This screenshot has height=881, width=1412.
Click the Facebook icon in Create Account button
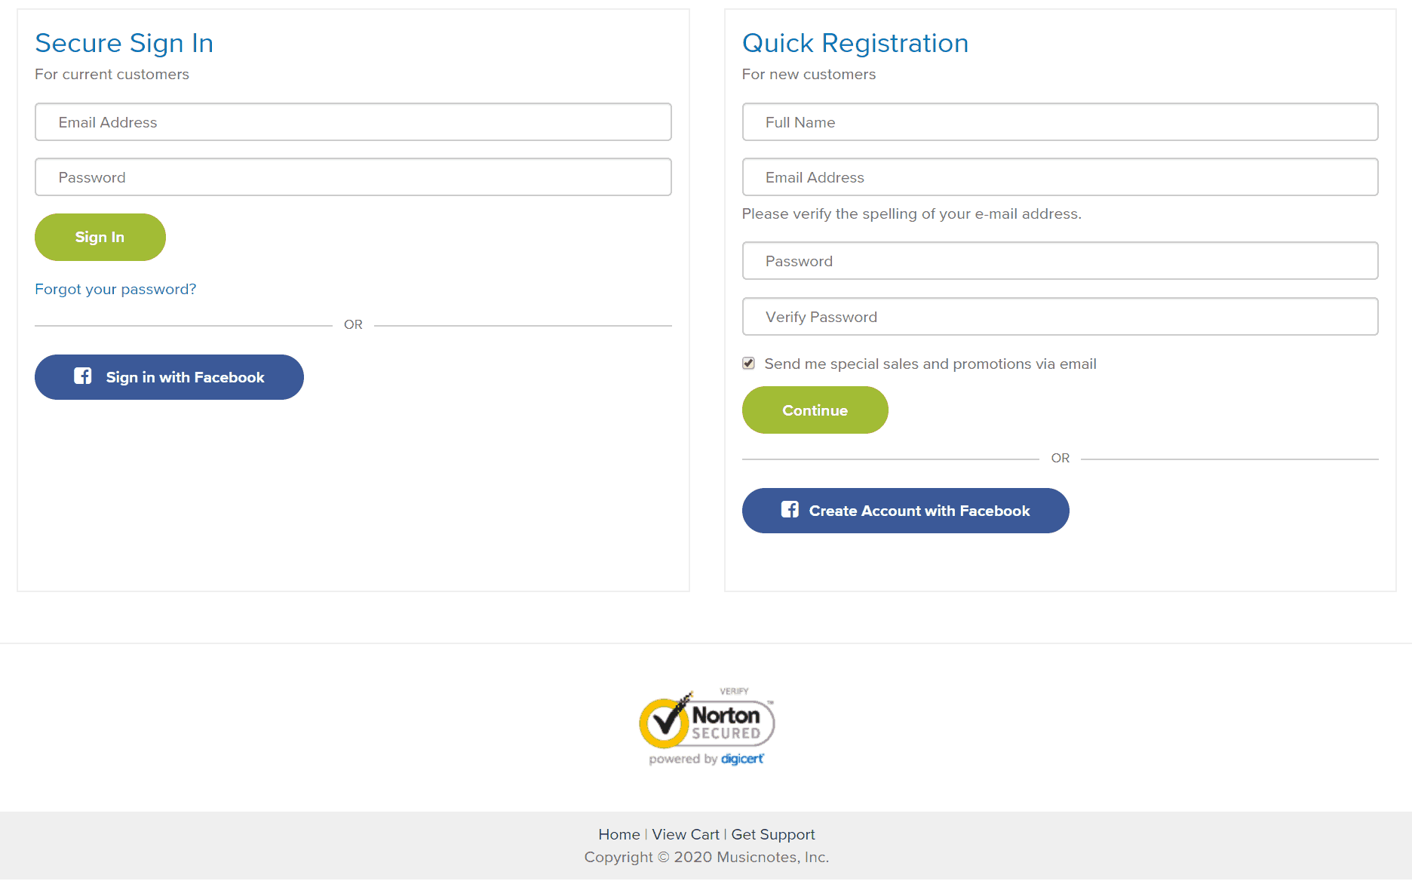pyautogui.click(x=790, y=509)
